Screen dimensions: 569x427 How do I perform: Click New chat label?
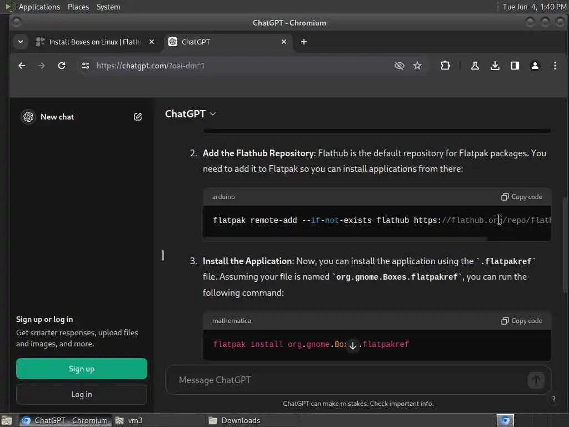[x=57, y=117]
